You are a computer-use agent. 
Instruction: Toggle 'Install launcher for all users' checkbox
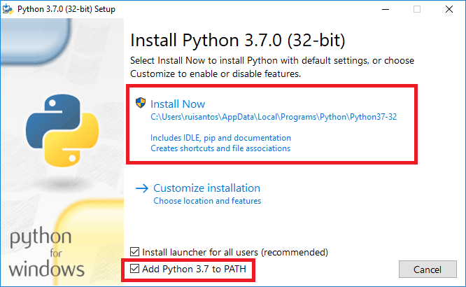(135, 251)
